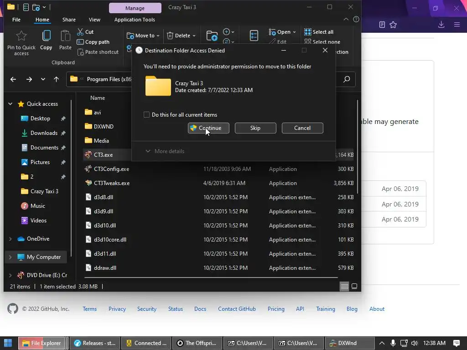
Task: Click Skip button in dialog
Action: 255,128
